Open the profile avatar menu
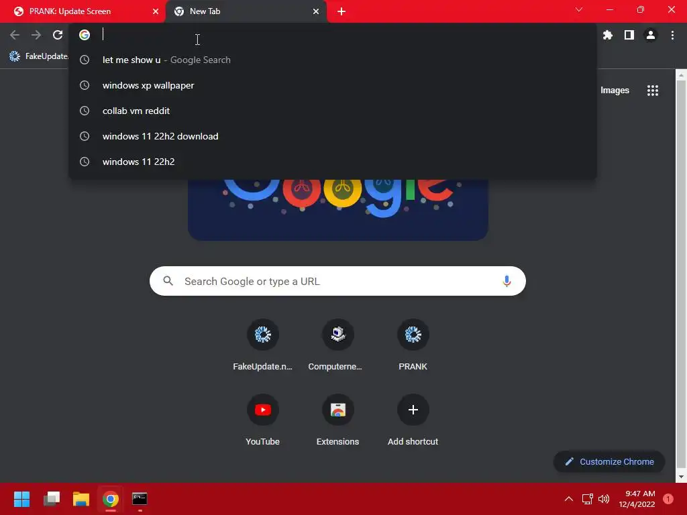 click(x=651, y=35)
